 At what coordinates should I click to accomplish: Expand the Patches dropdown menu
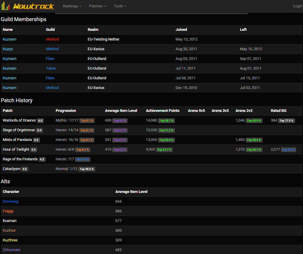(x=97, y=6)
